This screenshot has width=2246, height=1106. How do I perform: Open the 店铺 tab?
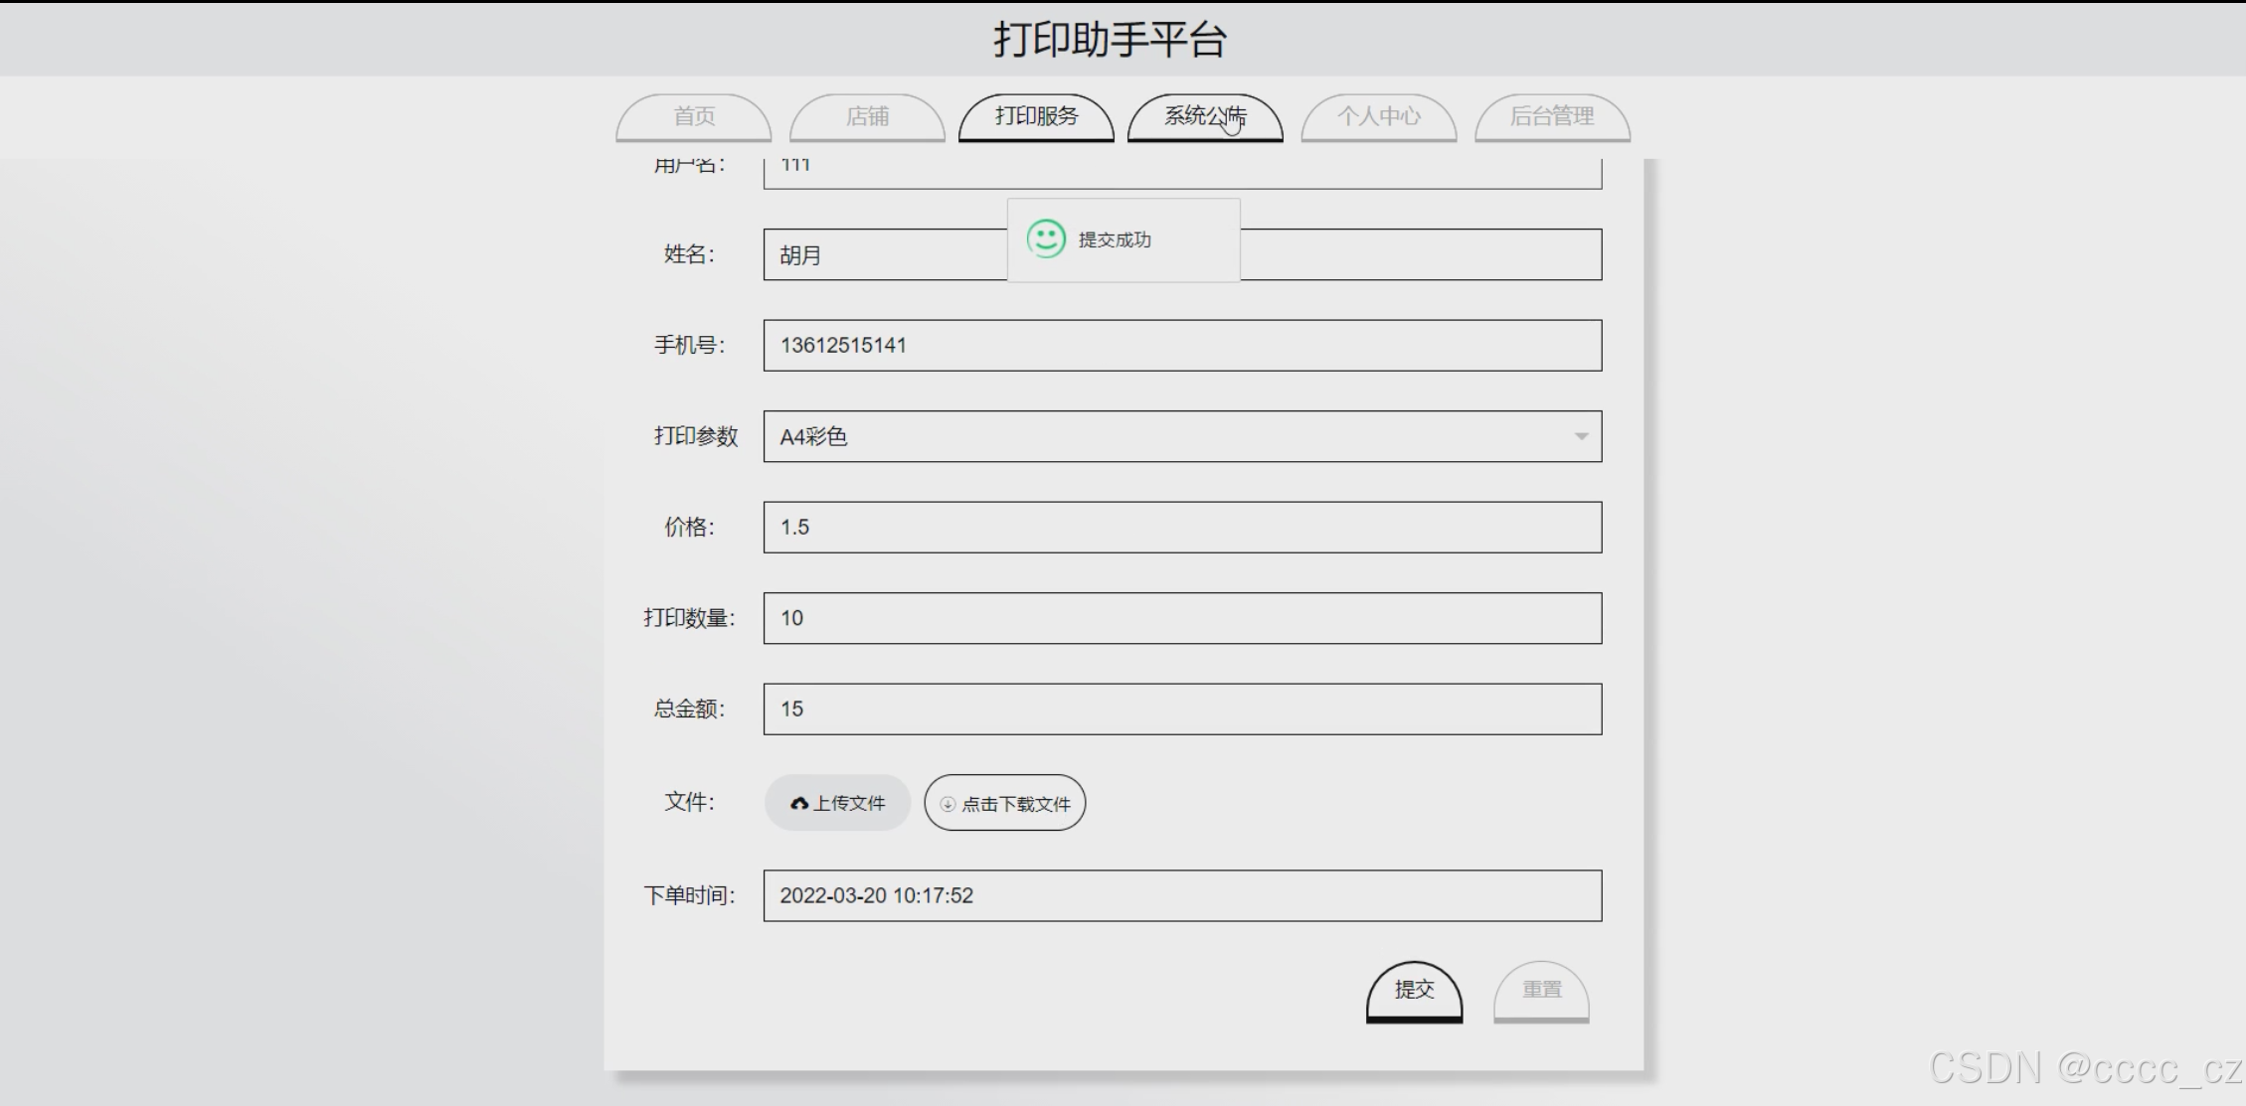click(x=867, y=117)
